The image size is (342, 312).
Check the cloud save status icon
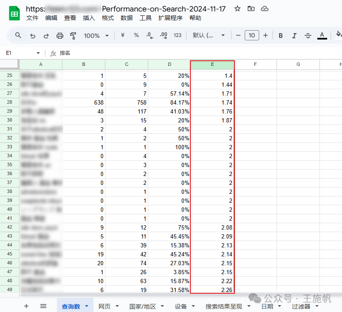coord(265,9)
